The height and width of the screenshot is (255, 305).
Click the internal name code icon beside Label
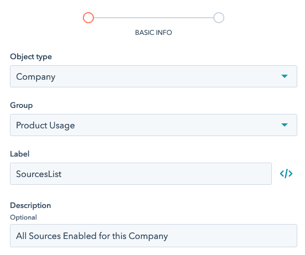(x=286, y=174)
